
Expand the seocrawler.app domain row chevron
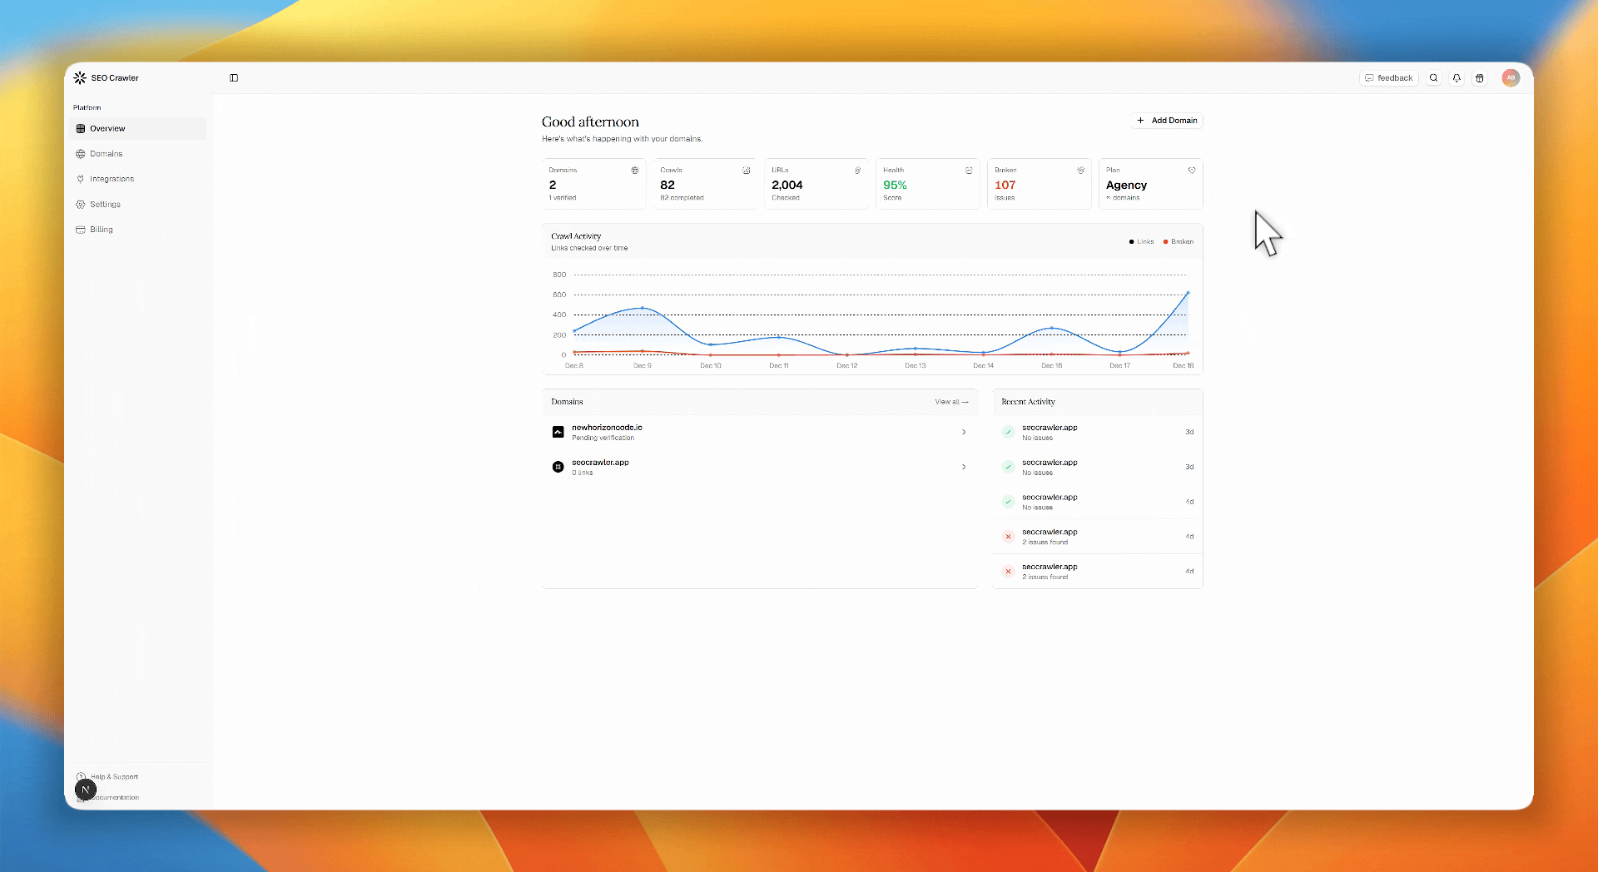(x=964, y=467)
